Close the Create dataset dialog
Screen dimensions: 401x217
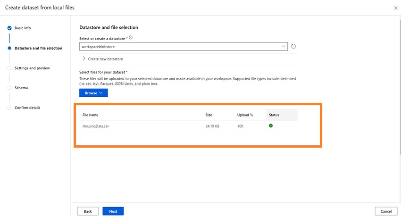(x=395, y=8)
